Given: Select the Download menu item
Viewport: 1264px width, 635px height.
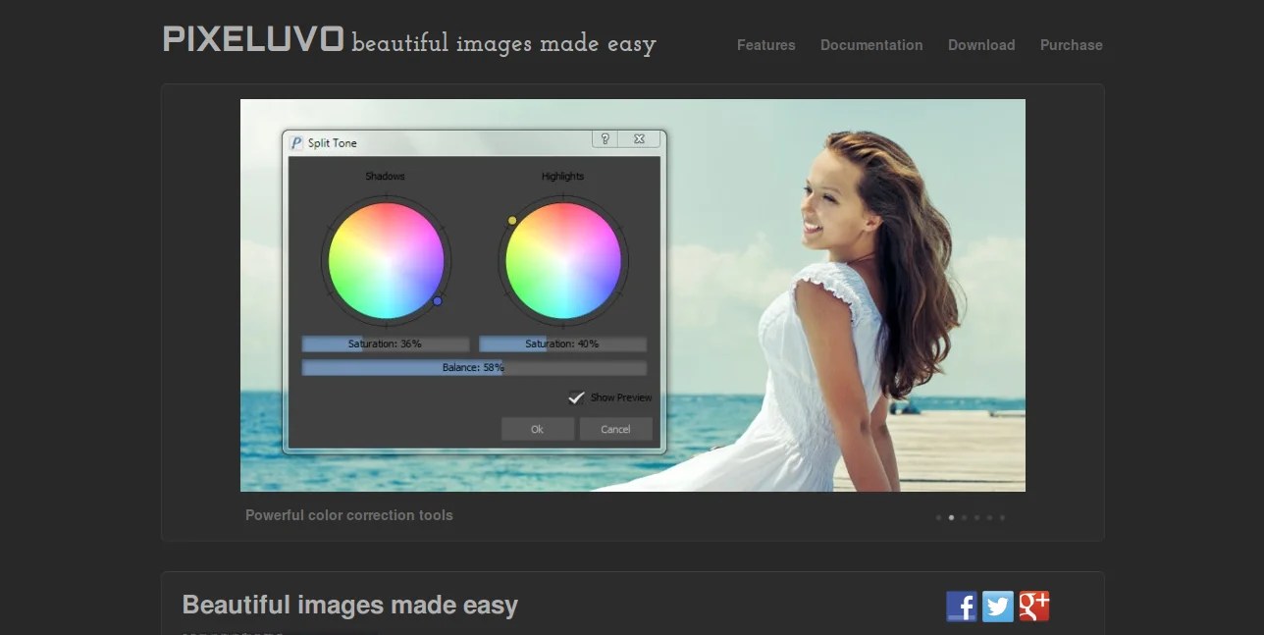Looking at the screenshot, I should 980,45.
